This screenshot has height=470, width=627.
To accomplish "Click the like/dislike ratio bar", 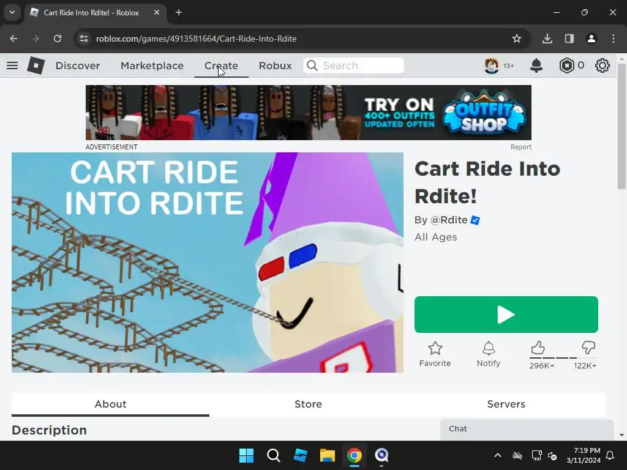I will (x=563, y=358).
